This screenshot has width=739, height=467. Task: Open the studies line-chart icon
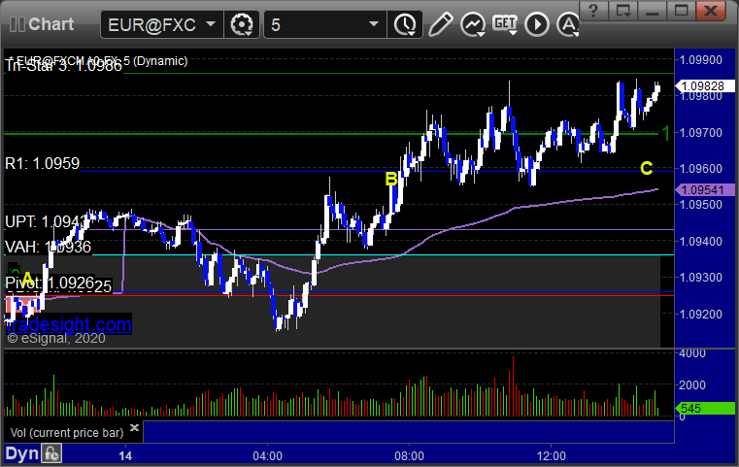473,24
